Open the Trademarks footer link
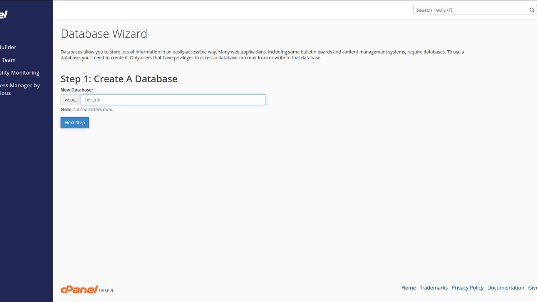Viewport: 537px width, 302px height. click(x=434, y=288)
